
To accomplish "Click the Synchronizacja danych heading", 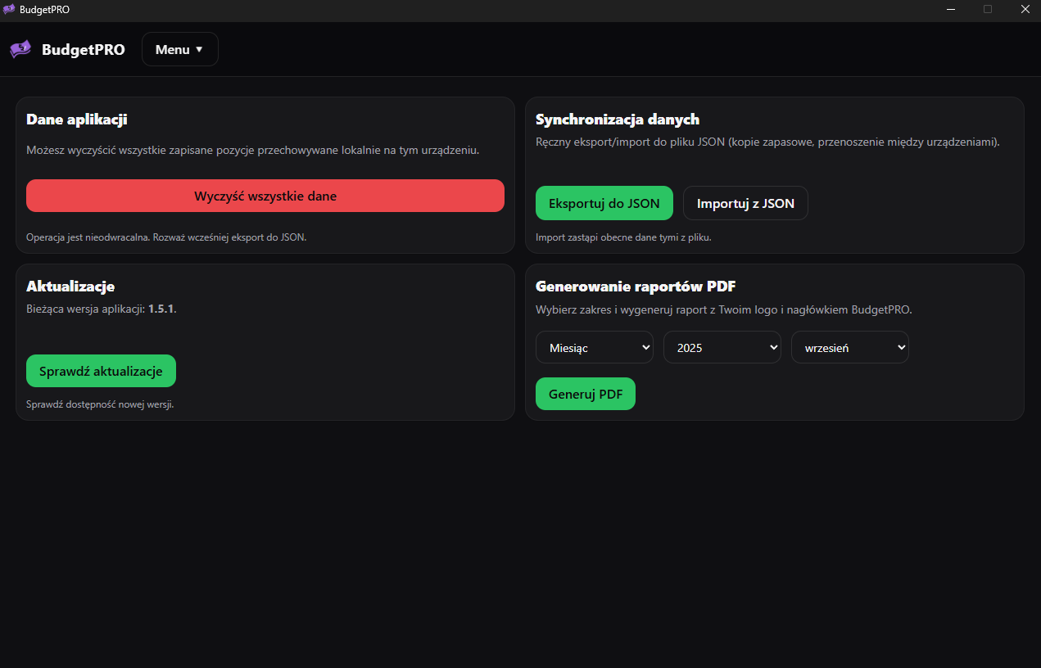I will (617, 120).
